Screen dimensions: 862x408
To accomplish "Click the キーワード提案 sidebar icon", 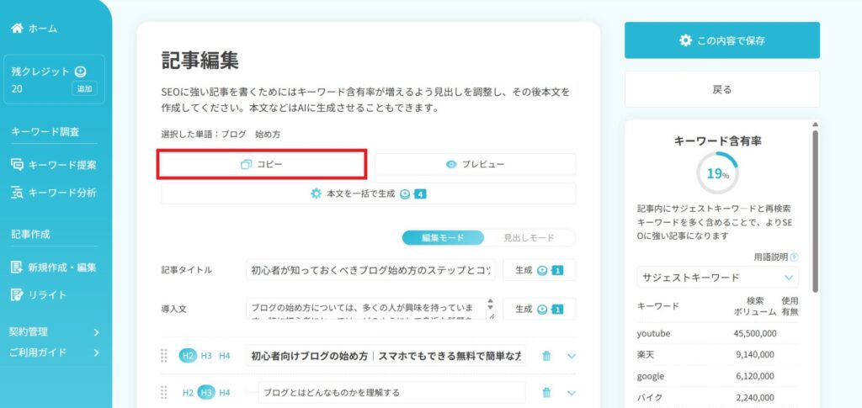I will point(17,164).
